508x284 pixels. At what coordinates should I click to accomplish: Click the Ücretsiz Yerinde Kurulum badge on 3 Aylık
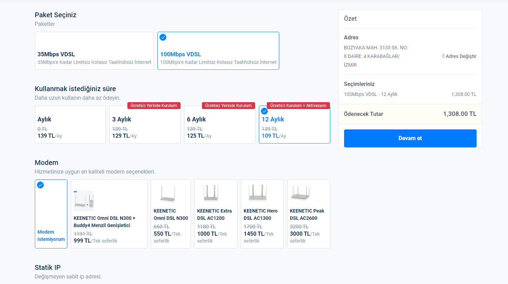point(154,106)
